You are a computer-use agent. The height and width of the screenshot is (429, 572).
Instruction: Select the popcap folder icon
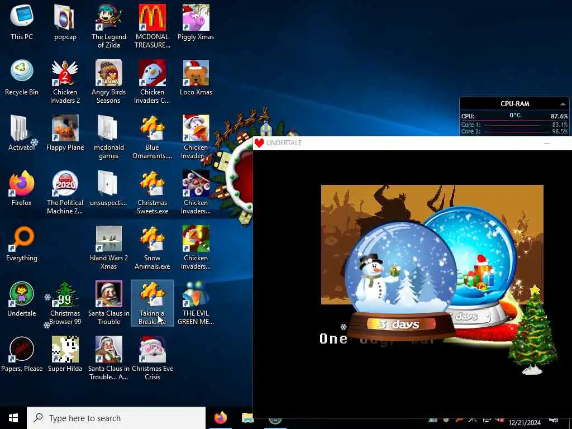point(65,22)
